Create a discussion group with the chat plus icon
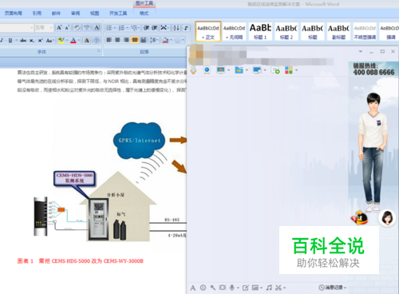Screen dimensions: 399x294 [275, 70]
